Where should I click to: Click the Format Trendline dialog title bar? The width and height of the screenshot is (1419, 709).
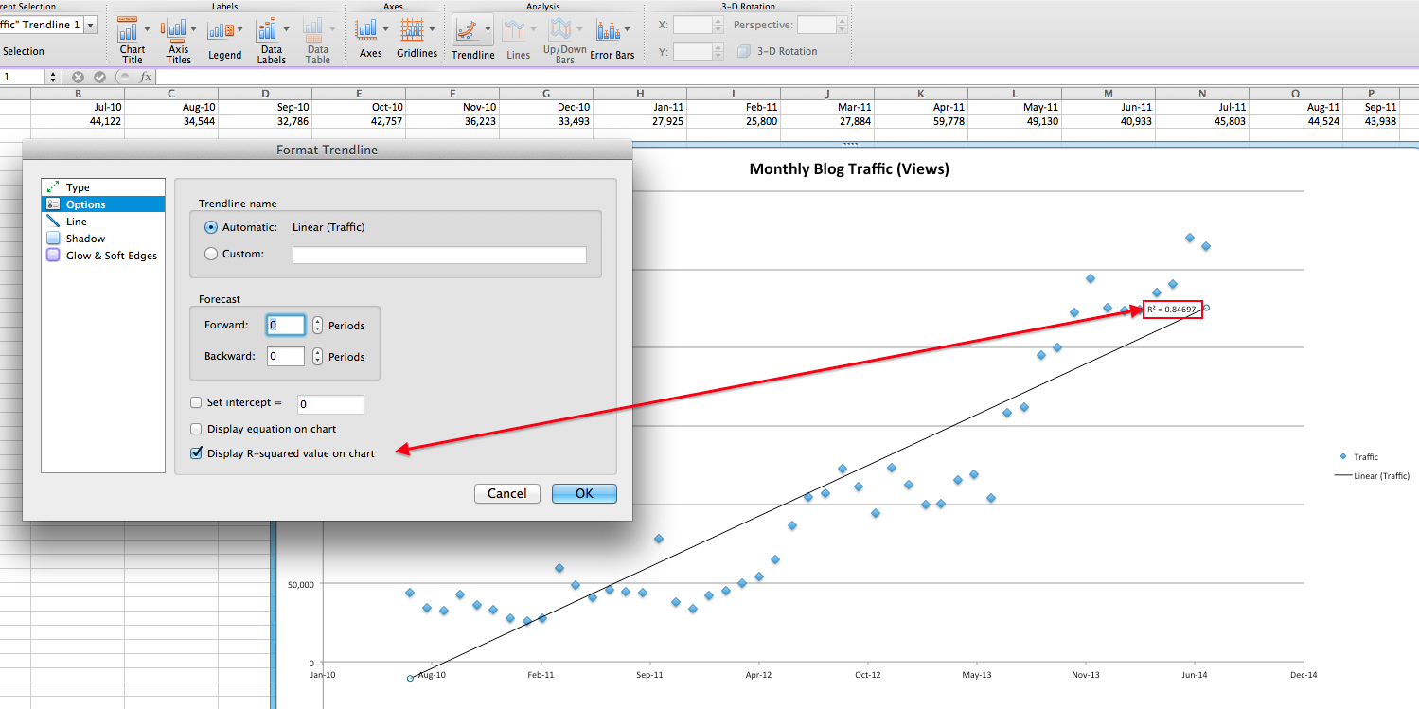tap(327, 150)
